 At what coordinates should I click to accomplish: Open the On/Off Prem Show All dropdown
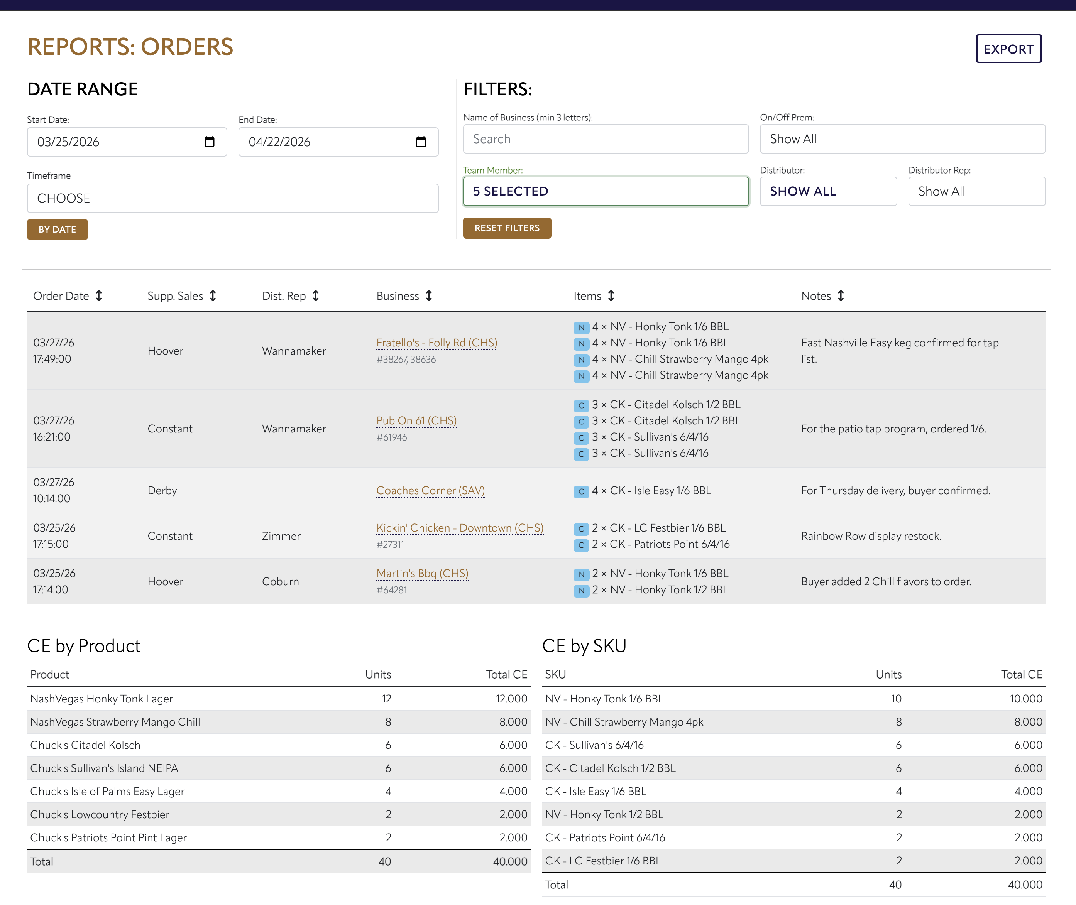coord(902,139)
